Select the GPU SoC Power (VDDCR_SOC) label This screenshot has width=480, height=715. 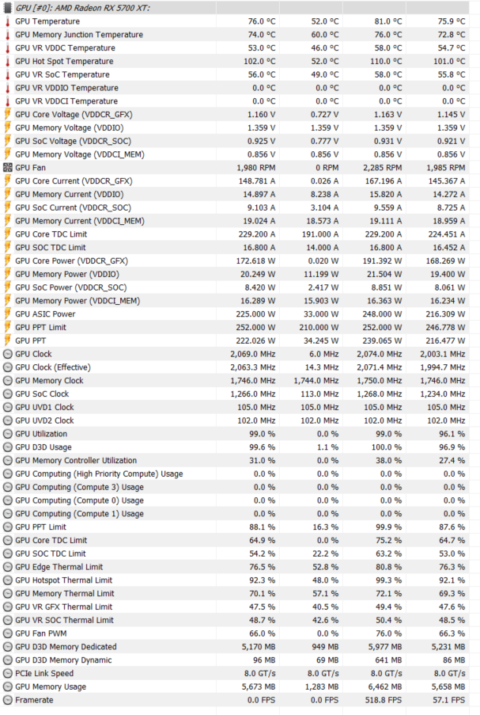tap(70, 287)
